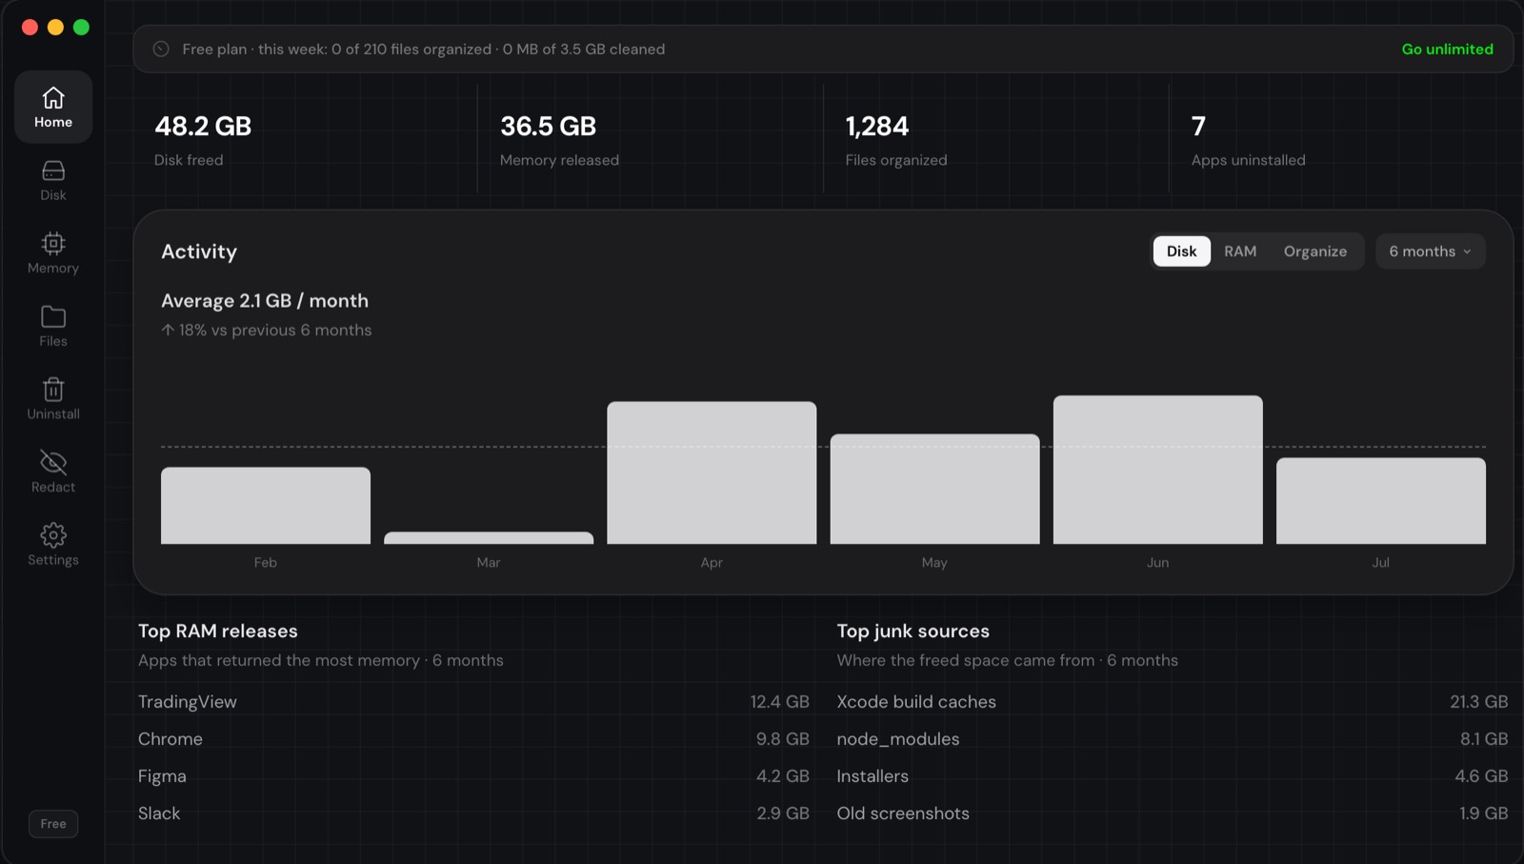Switch Activity chart to Organize tab
Screen dimensions: 1524x864
(1314, 251)
